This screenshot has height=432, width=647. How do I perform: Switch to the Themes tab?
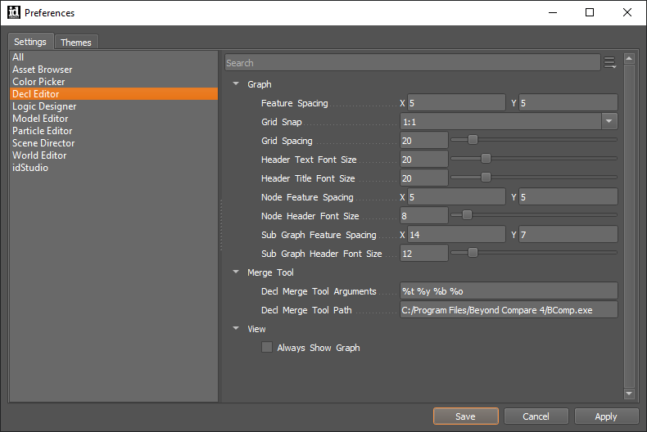(x=76, y=42)
